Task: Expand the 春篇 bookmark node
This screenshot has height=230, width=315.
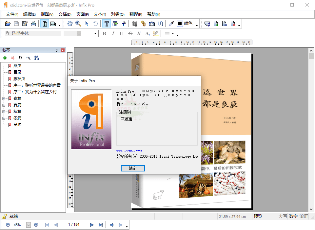Action: pos(4,98)
